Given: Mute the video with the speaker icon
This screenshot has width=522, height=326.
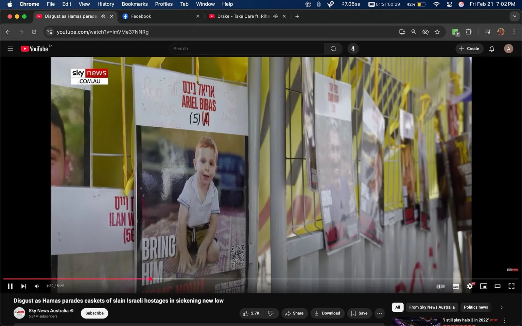Looking at the screenshot, I should click(36, 286).
